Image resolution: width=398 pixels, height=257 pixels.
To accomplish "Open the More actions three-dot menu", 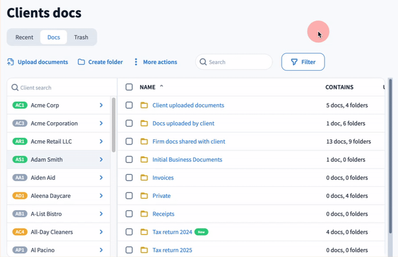I will 136,62.
